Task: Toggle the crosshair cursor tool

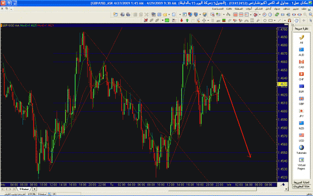Action: 303,21
